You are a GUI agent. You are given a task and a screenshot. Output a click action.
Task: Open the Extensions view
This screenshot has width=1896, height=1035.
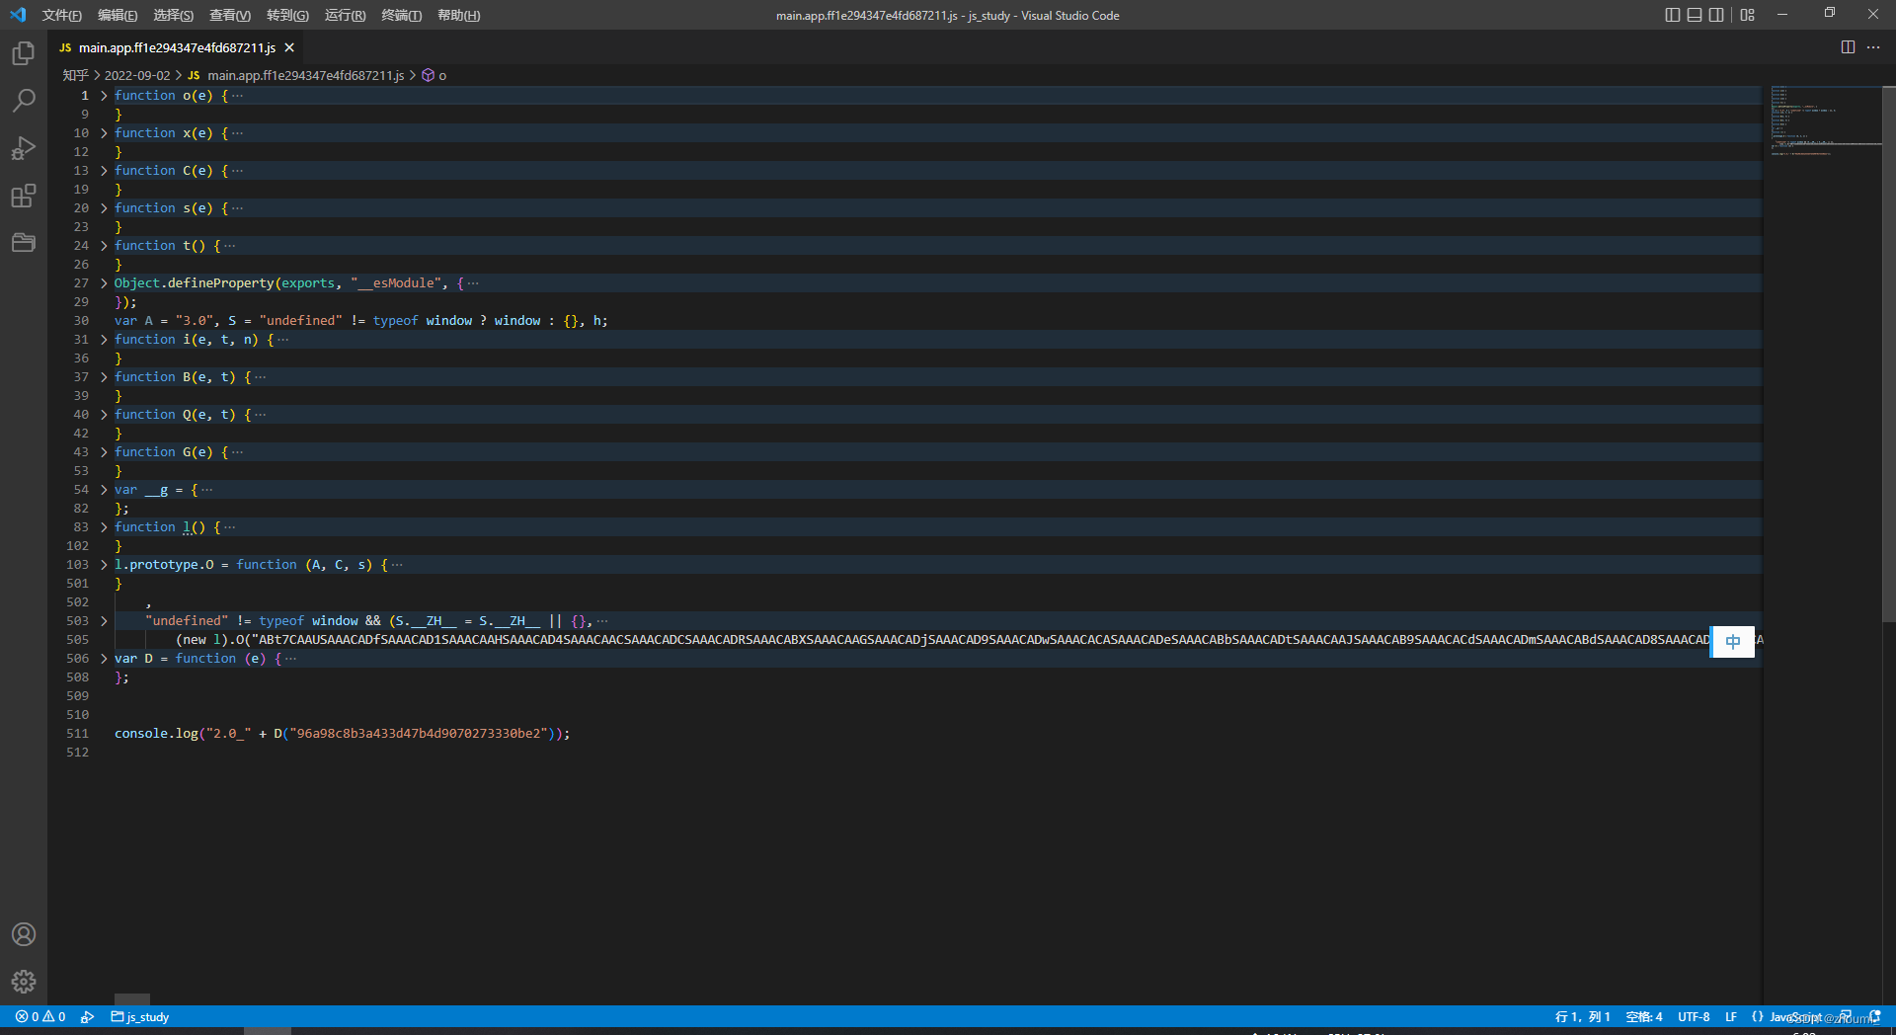pos(24,196)
